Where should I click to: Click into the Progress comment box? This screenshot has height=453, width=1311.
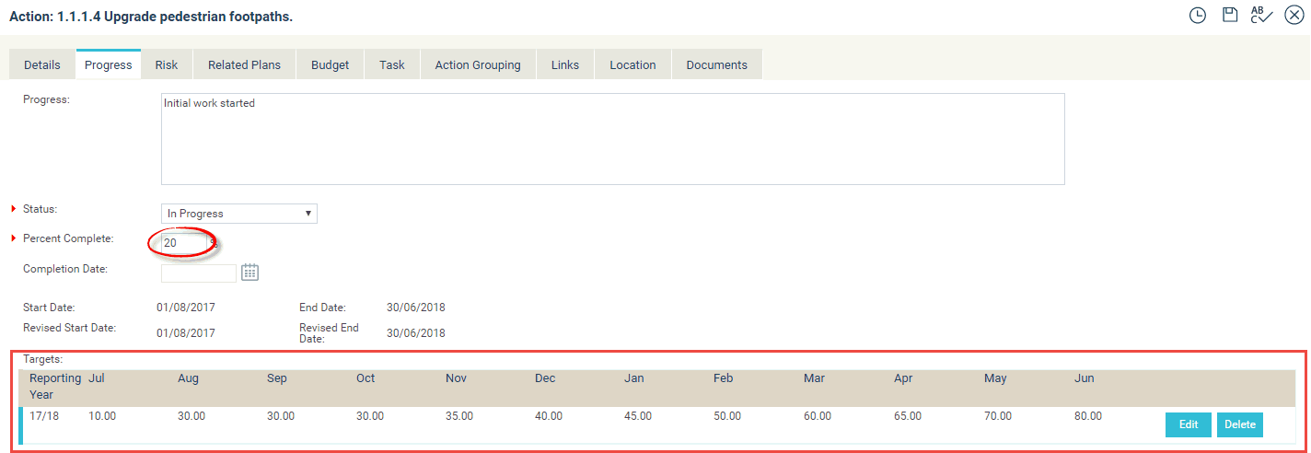pyautogui.click(x=612, y=138)
